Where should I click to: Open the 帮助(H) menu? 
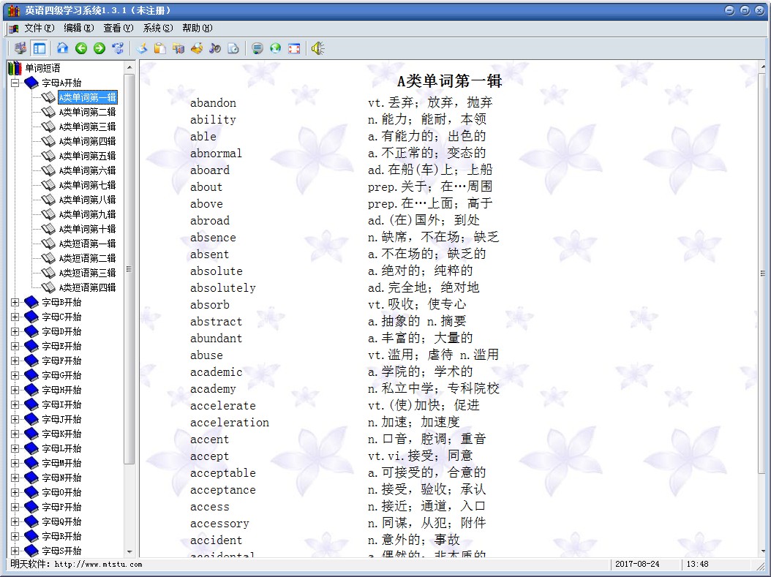coord(197,28)
